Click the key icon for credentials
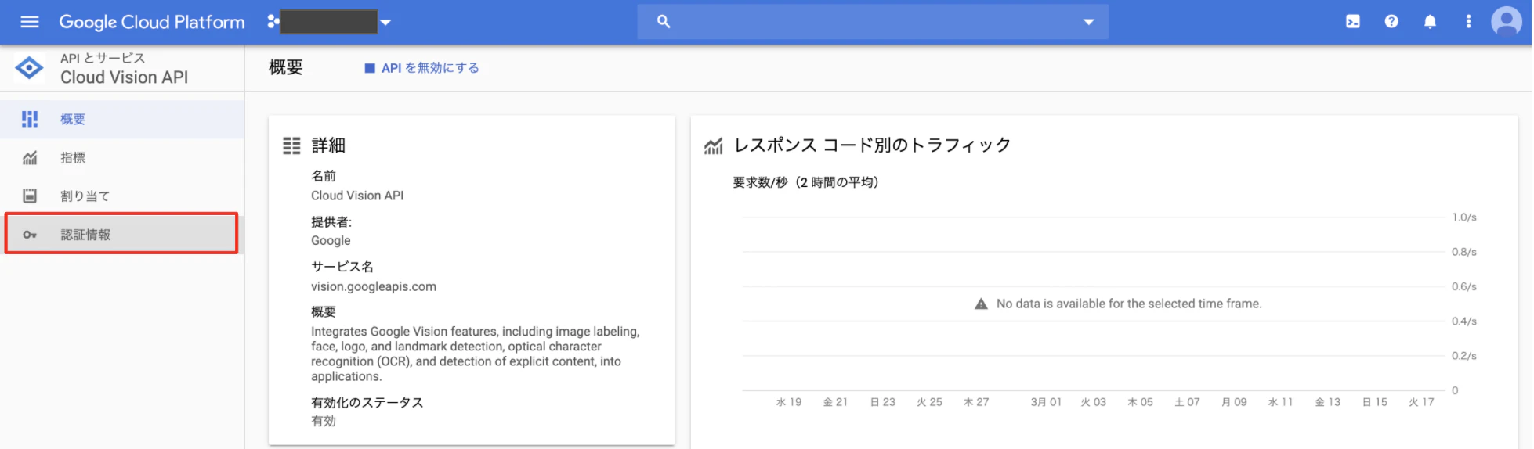The width and height of the screenshot is (1534, 449). tap(30, 235)
